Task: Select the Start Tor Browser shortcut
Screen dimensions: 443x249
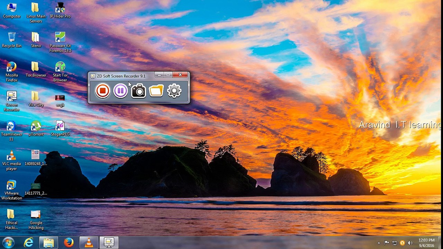Action: pyautogui.click(x=60, y=72)
